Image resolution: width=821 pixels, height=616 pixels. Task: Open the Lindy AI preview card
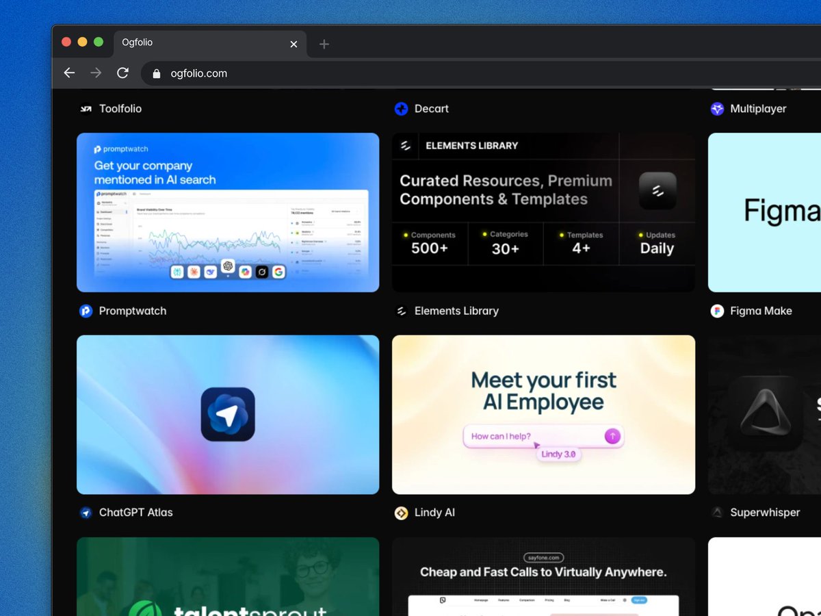coord(543,414)
